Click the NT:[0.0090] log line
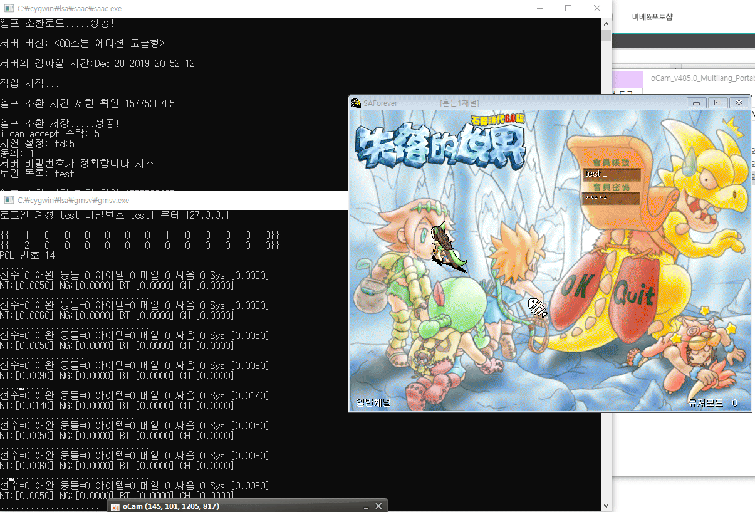Screen dimensions: 755x512 coord(117,375)
